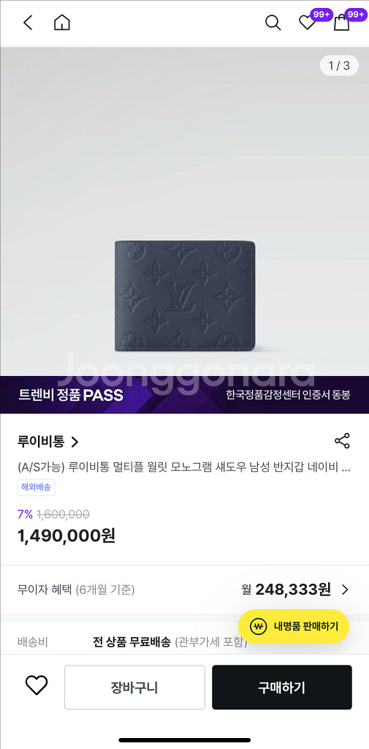The image size is (369, 749).
Task: Open wishlist heart icon in header
Action: (x=307, y=23)
